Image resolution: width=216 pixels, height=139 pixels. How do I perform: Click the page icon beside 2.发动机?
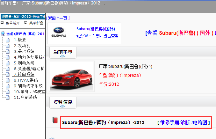[8, 46]
